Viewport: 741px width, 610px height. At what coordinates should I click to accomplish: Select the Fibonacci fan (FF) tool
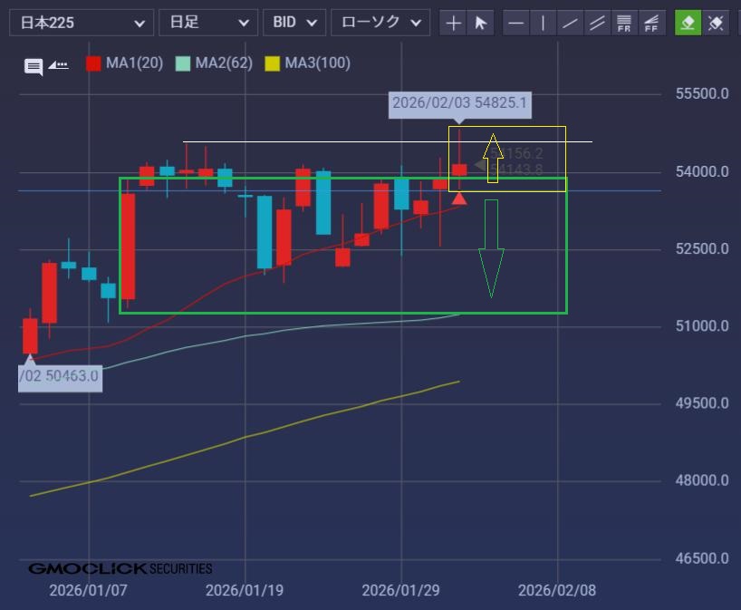point(650,23)
